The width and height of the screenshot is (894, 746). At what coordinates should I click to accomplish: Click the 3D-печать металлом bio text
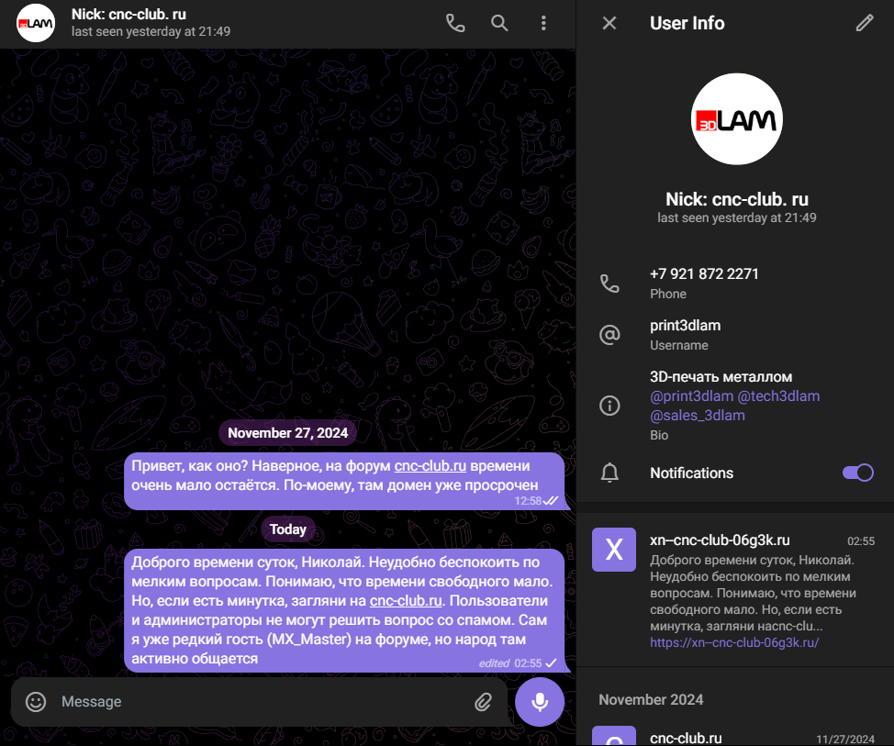(721, 377)
